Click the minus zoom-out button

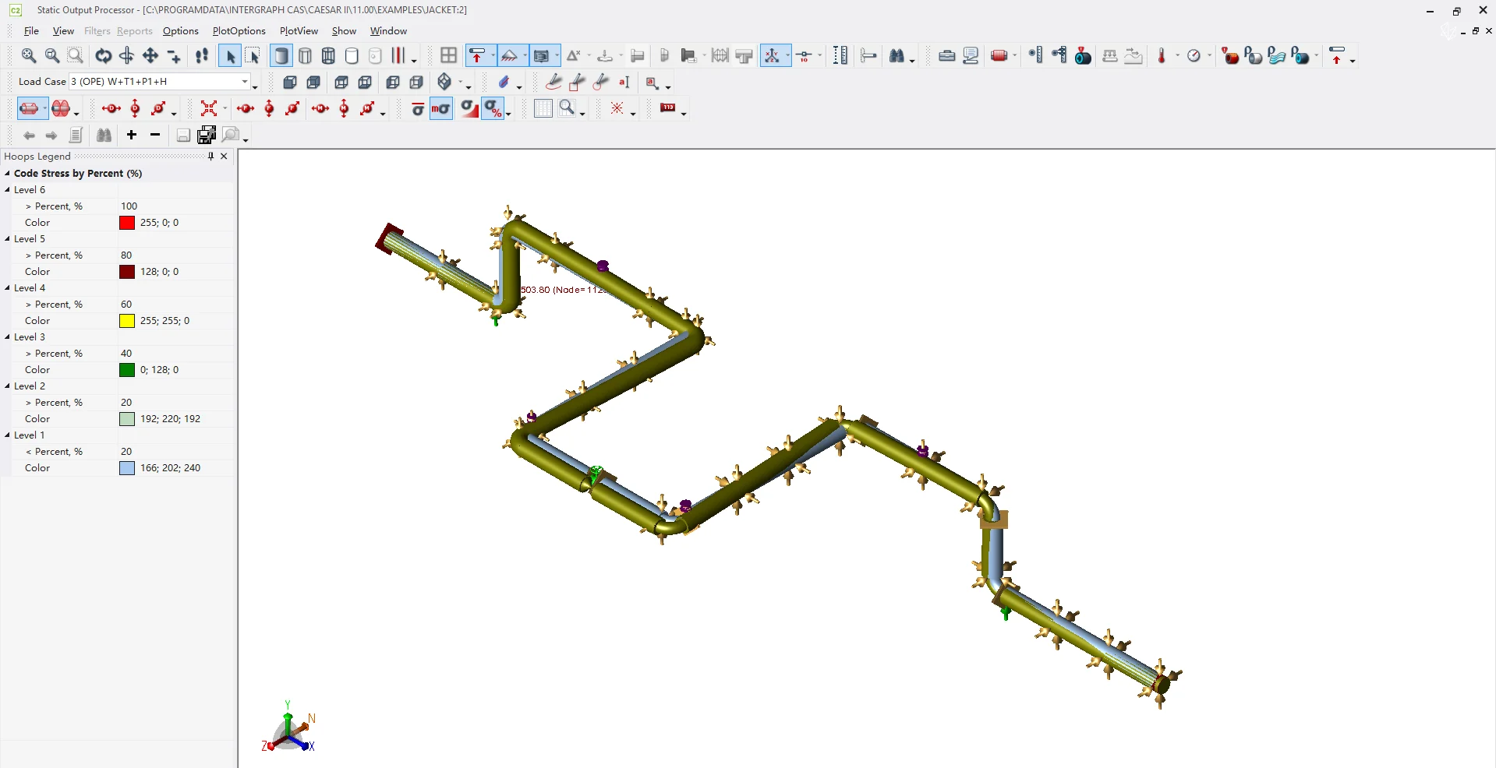155,135
